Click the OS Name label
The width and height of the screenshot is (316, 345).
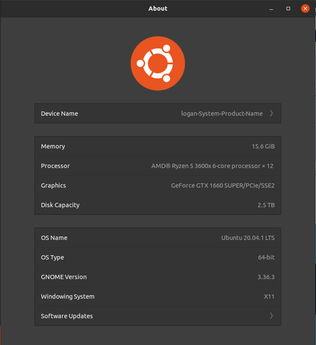pos(54,238)
